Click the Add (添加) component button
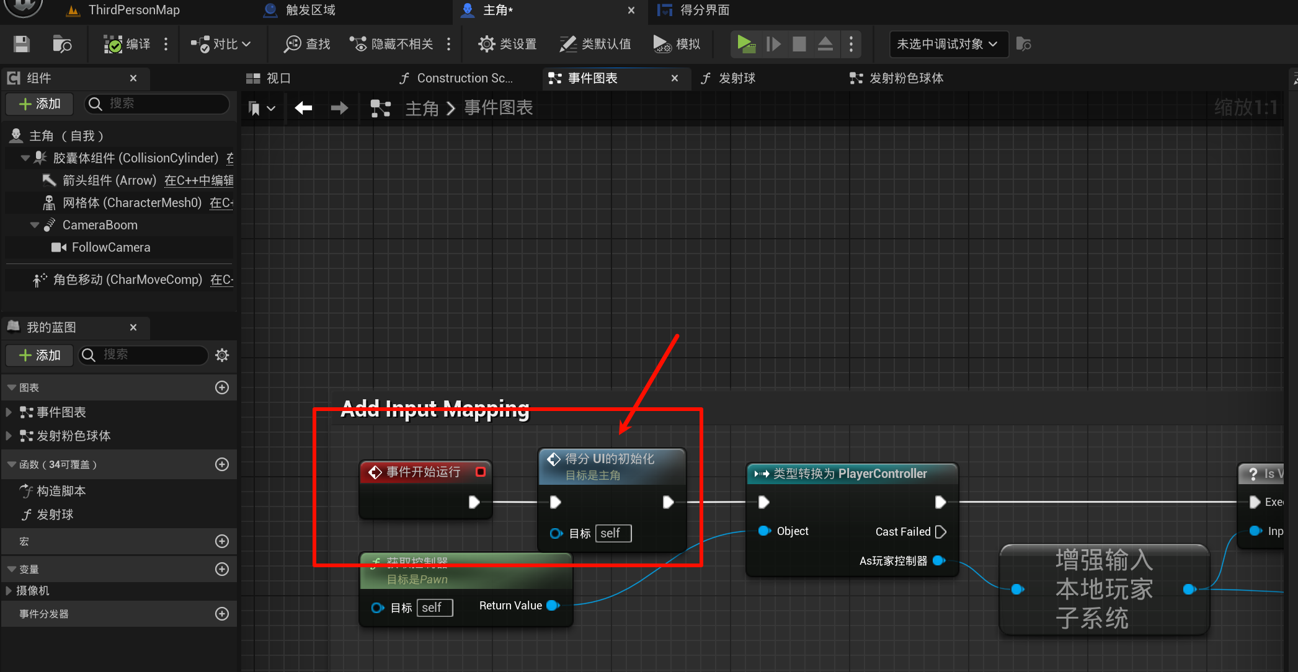The width and height of the screenshot is (1298, 672). coord(40,104)
